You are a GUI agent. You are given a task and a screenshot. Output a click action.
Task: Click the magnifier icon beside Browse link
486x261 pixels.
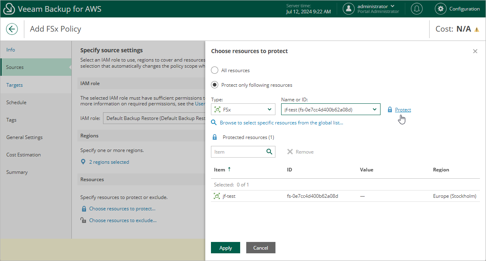coord(213,123)
